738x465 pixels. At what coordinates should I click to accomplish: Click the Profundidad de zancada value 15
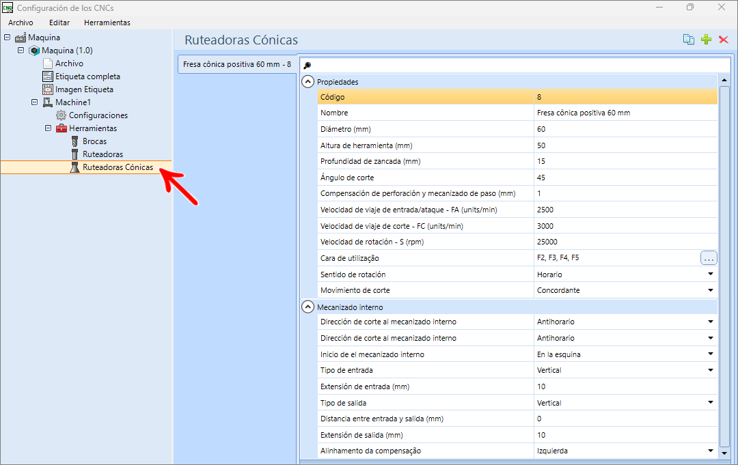point(625,161)
